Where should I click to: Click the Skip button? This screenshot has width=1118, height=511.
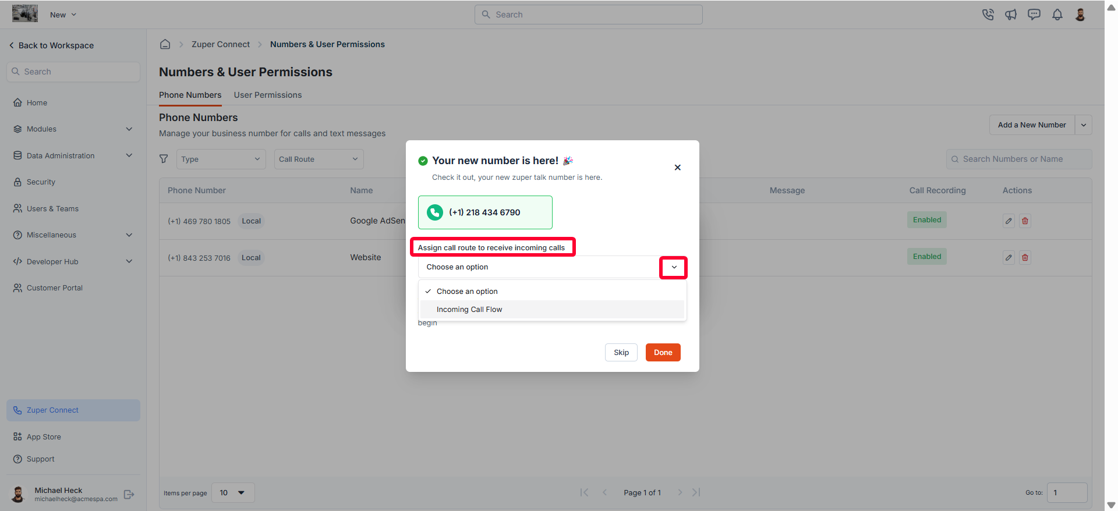[621, 352]
